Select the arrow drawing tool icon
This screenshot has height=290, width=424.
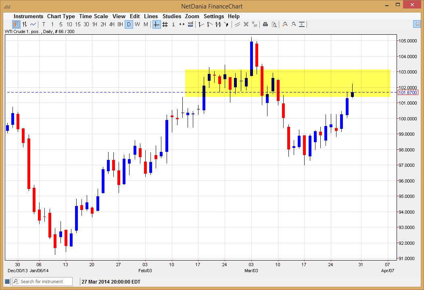pos(226,24)
